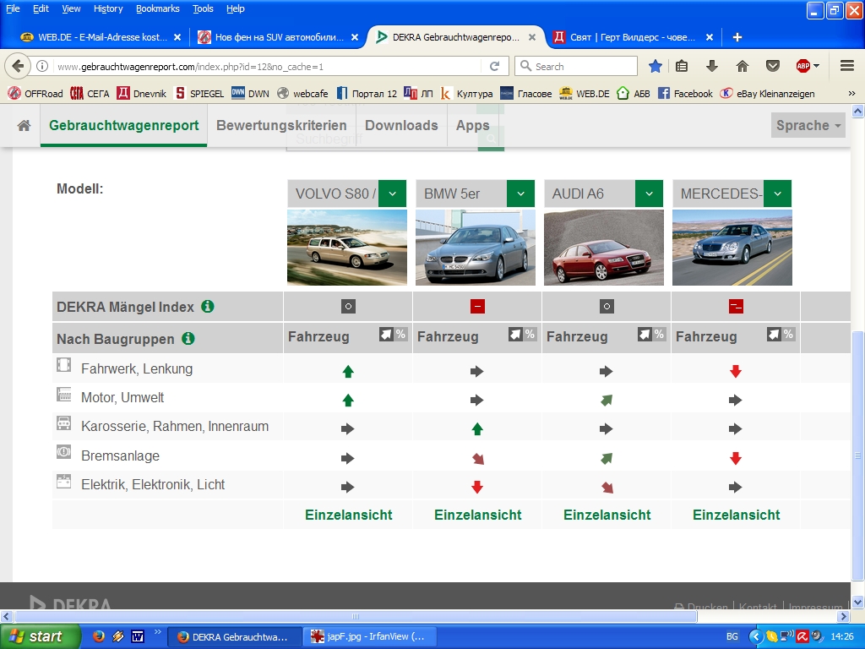Open the Bookmarks menu in the menu bar
Viewport: 865px width, 649px height.
click(157, 8)
